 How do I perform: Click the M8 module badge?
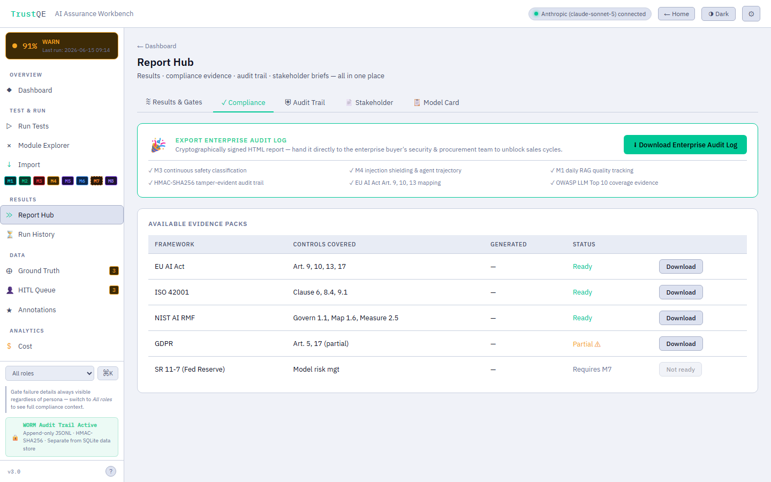[111, 181]
